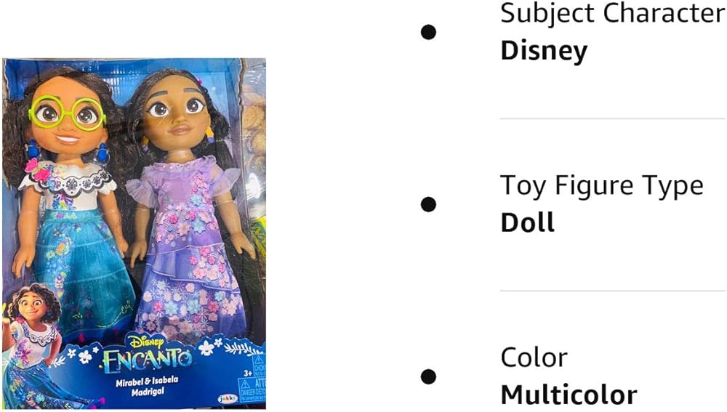727x412 pixels.
Task: Click the Encanto doll box product image
Action: click(x=134, y=233)
